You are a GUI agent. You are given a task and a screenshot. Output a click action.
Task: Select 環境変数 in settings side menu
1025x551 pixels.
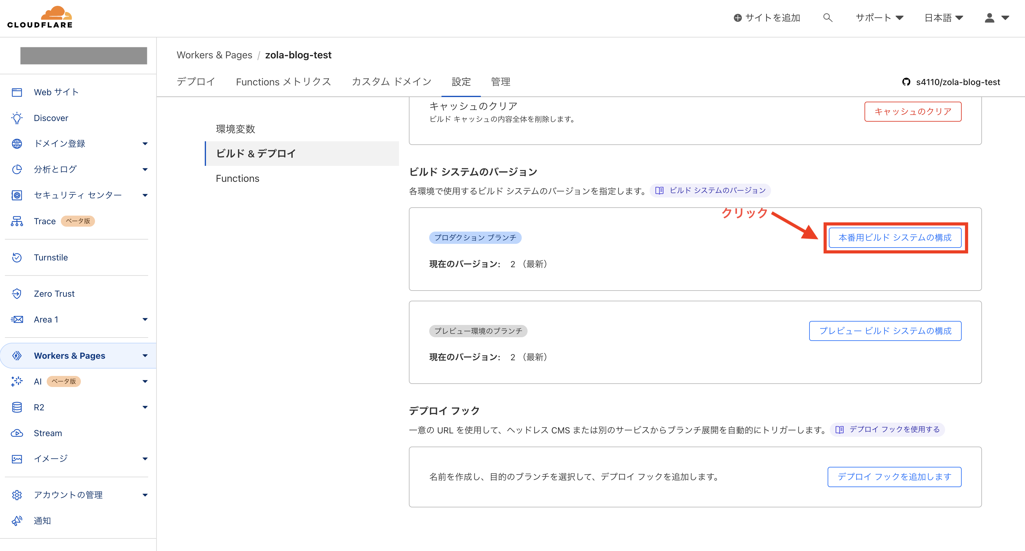point(235,129)
